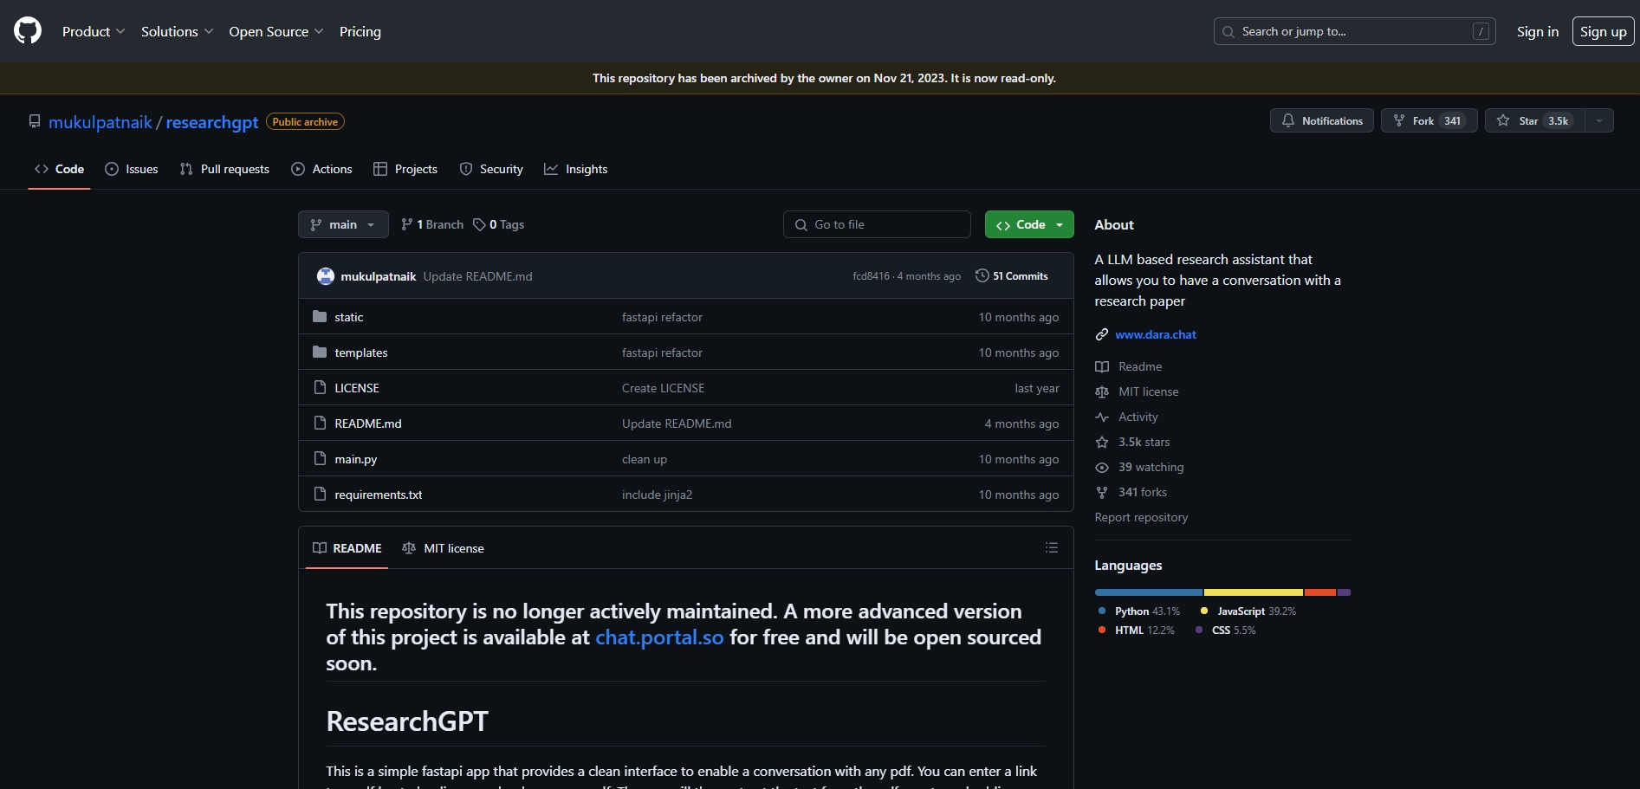Click the templates folder icon
The width and height of the screenshot is (1640, 789).
(x=320, y=352)
